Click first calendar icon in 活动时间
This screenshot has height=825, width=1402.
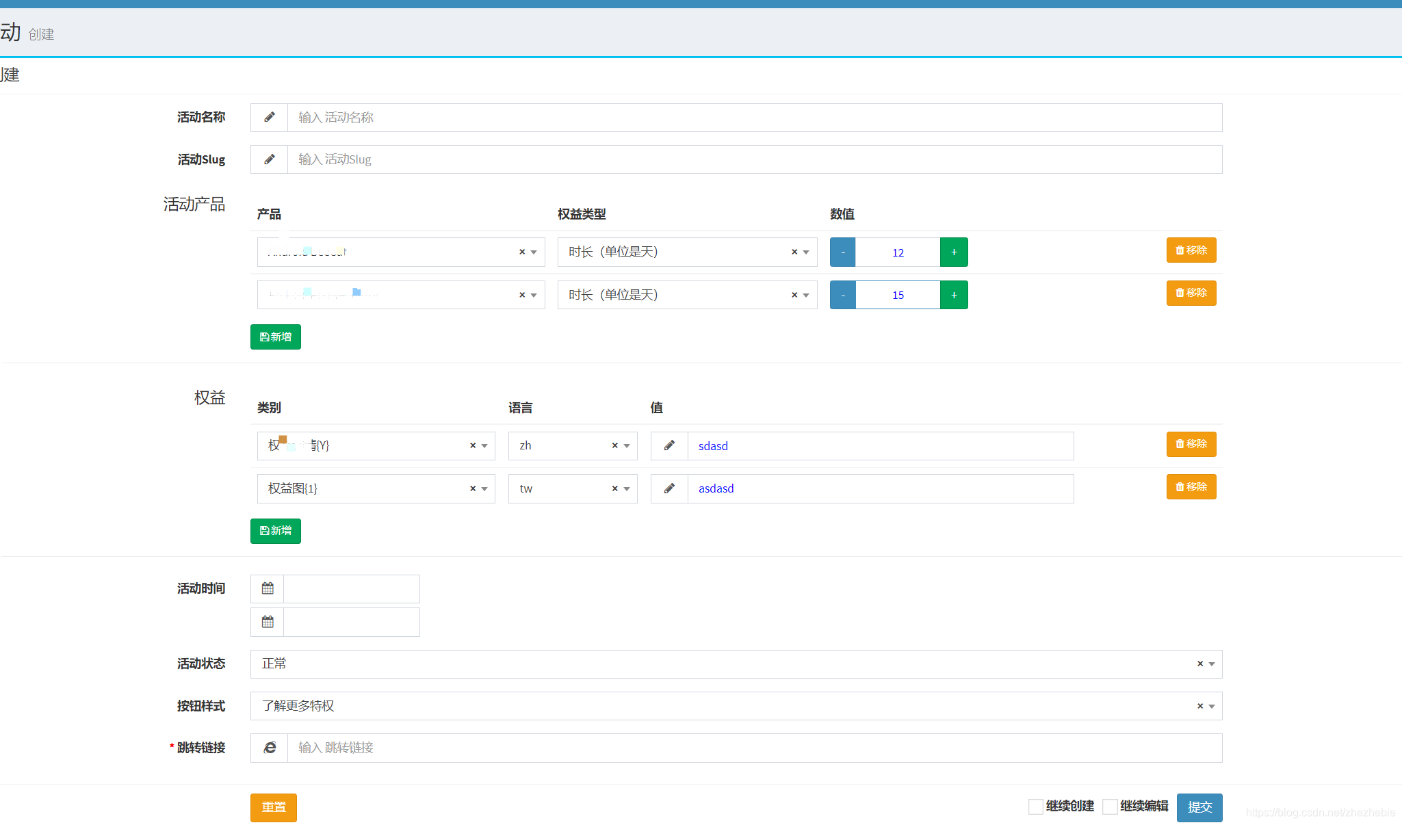[268, 588]
